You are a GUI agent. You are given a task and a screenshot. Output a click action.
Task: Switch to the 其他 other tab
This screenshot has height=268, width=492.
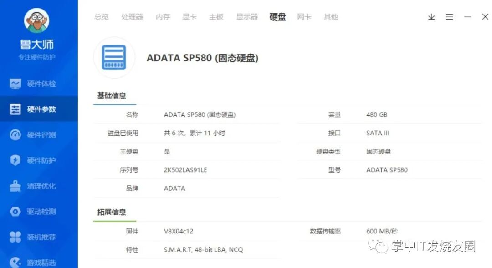coord(331,17)
